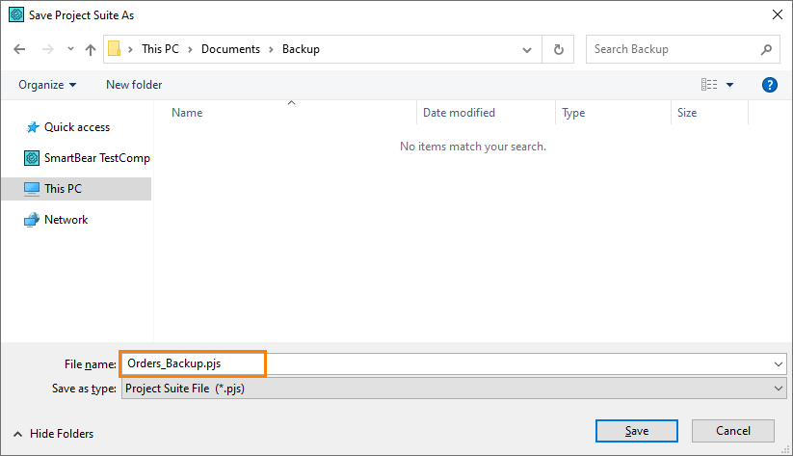Open the Recent locations dropdown arrow

(x=70, y=49)
